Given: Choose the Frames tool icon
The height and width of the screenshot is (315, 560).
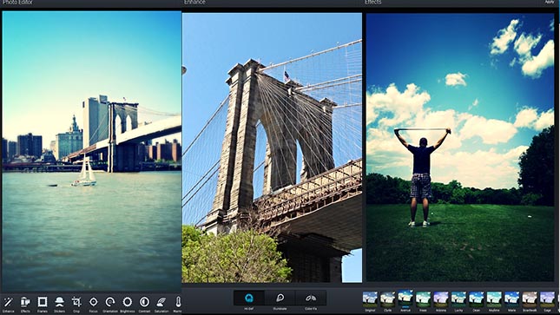Looking at the screenshot, I should 43,302.
